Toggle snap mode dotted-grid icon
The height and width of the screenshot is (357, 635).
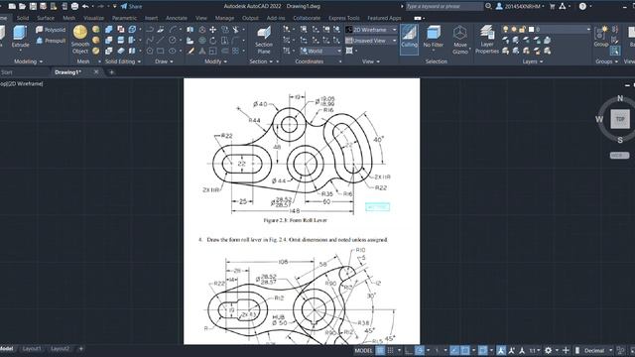pos(390,350)
